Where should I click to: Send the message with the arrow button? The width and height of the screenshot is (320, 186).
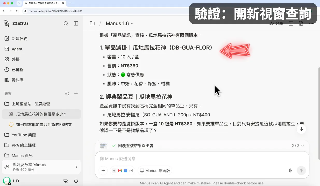coord(301,171)
